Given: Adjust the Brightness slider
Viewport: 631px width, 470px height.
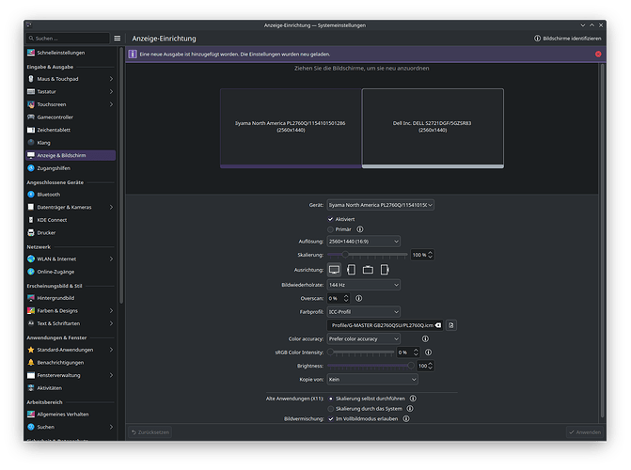Looking at the screenshot, I should click(371, 366).
